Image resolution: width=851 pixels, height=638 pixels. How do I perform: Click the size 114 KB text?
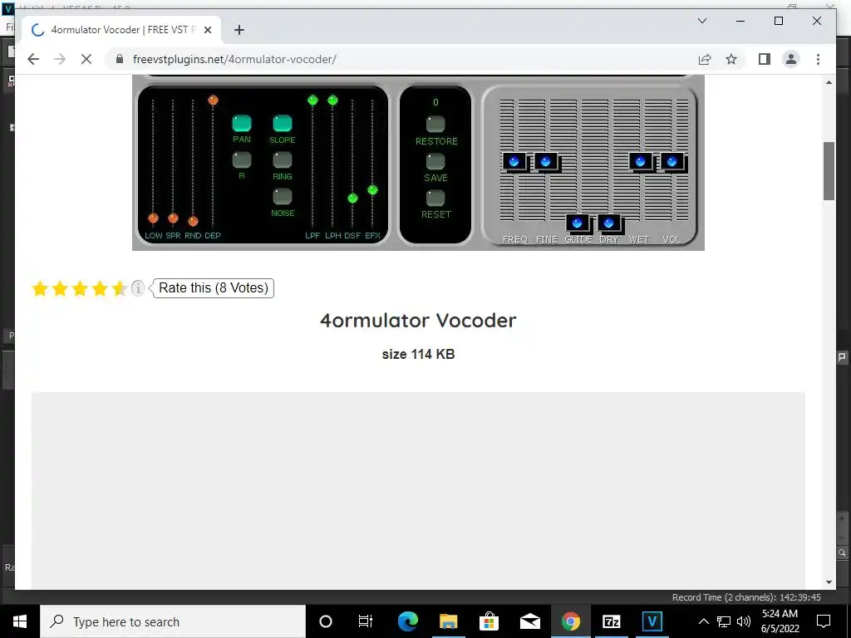pyautogui.click(x=418, y=354)
